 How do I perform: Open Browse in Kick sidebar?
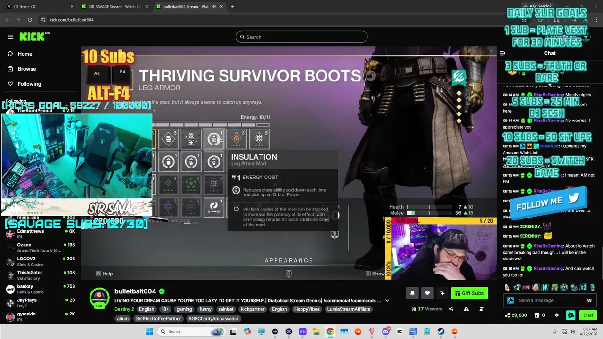[26, 69]
